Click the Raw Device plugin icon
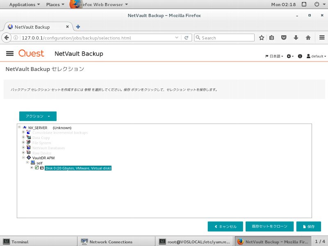This screenshot has width=328, height=246. (29, 153)
